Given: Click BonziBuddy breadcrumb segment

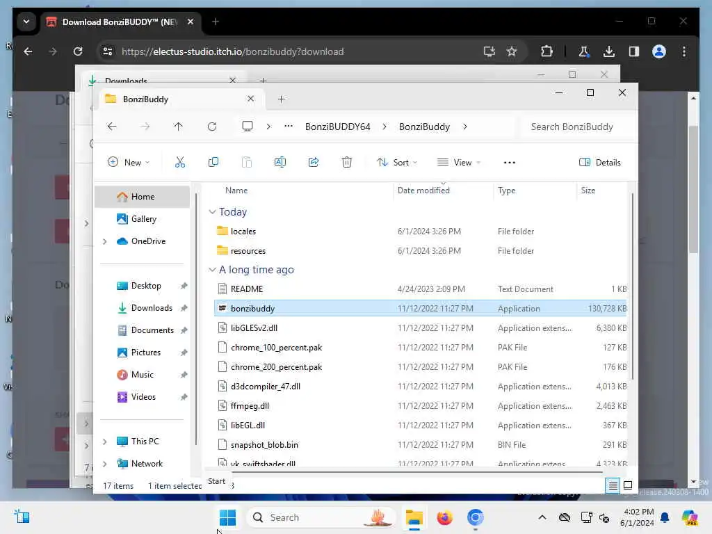Looking at the screenshot, I should point(424,127).
